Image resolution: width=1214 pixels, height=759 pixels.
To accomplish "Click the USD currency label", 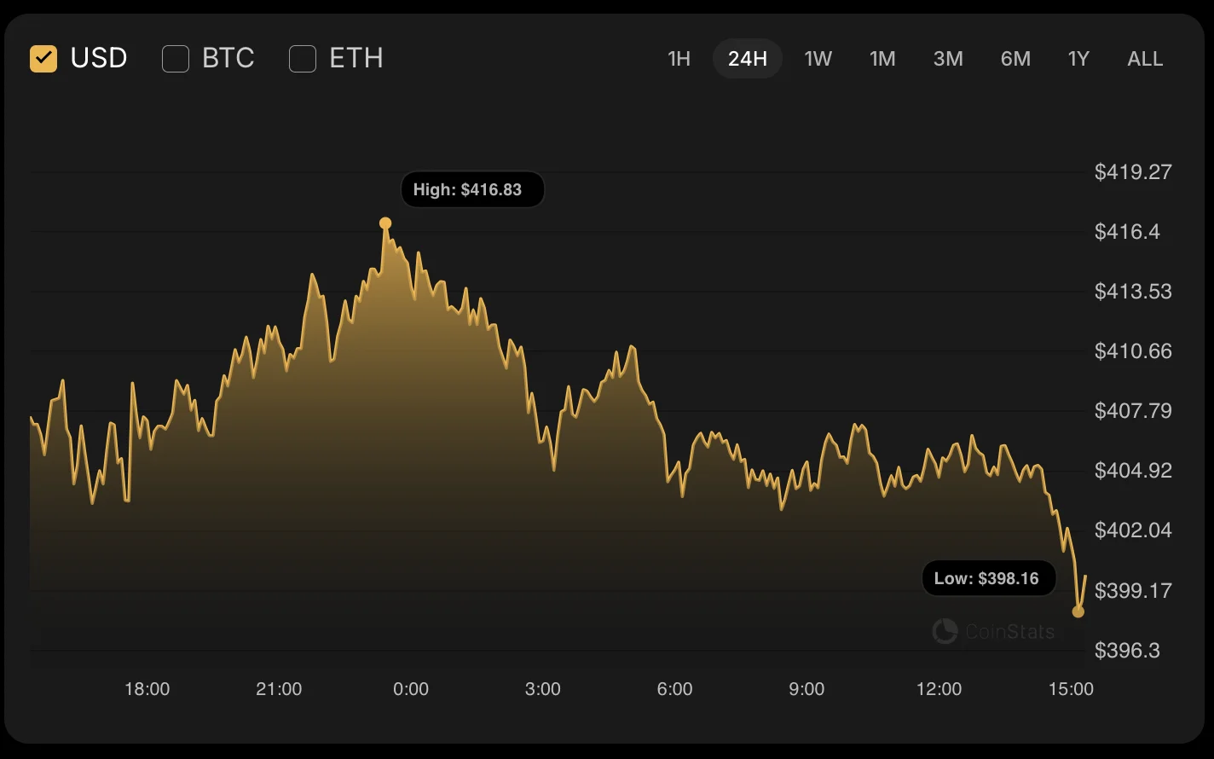I will [99, 58].
